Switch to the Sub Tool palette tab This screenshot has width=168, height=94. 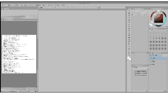[x=156, y=53]
